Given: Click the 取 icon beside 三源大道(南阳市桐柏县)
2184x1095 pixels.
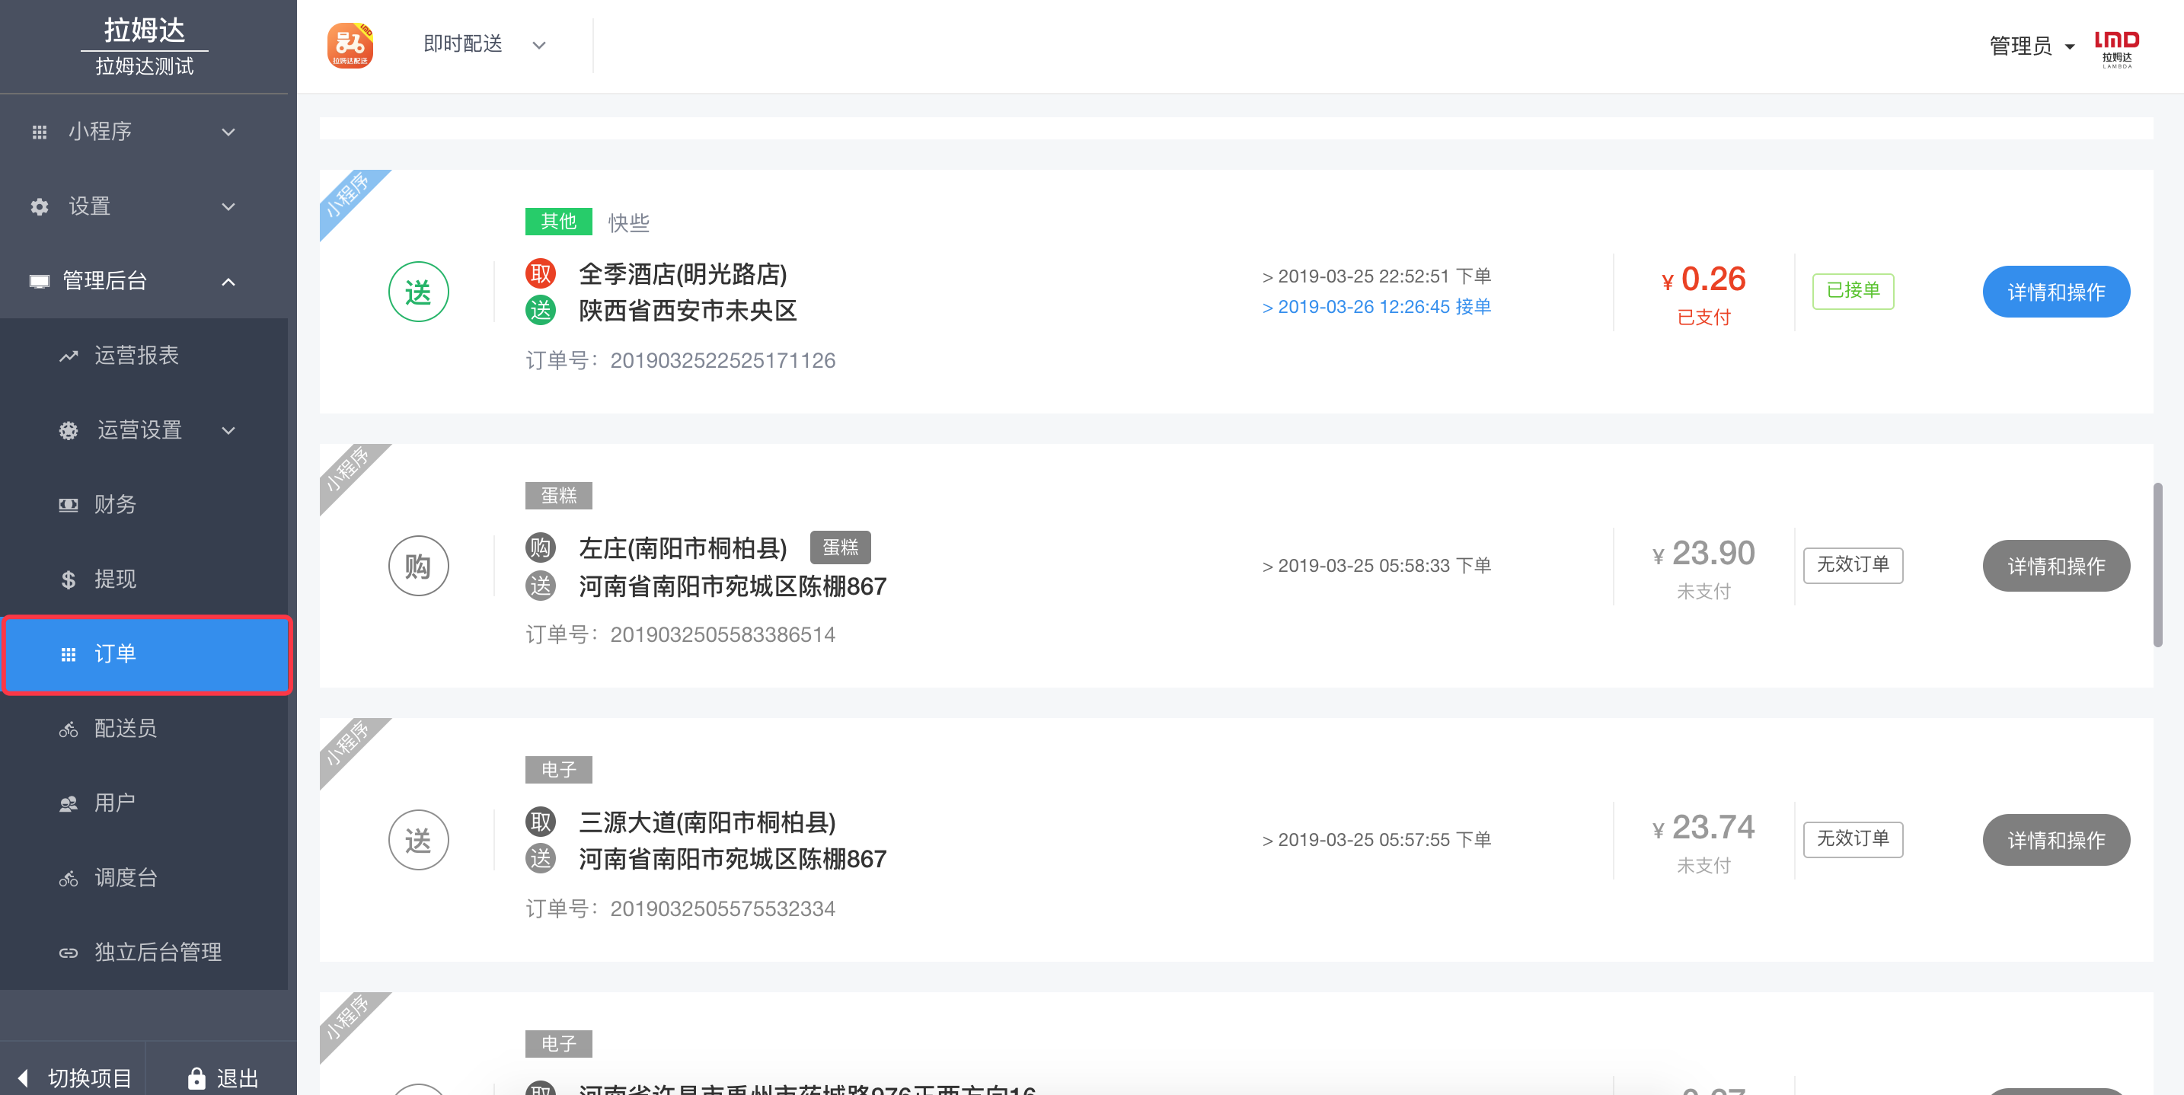Looking at the screenshot, I should [x=540, y=821].
